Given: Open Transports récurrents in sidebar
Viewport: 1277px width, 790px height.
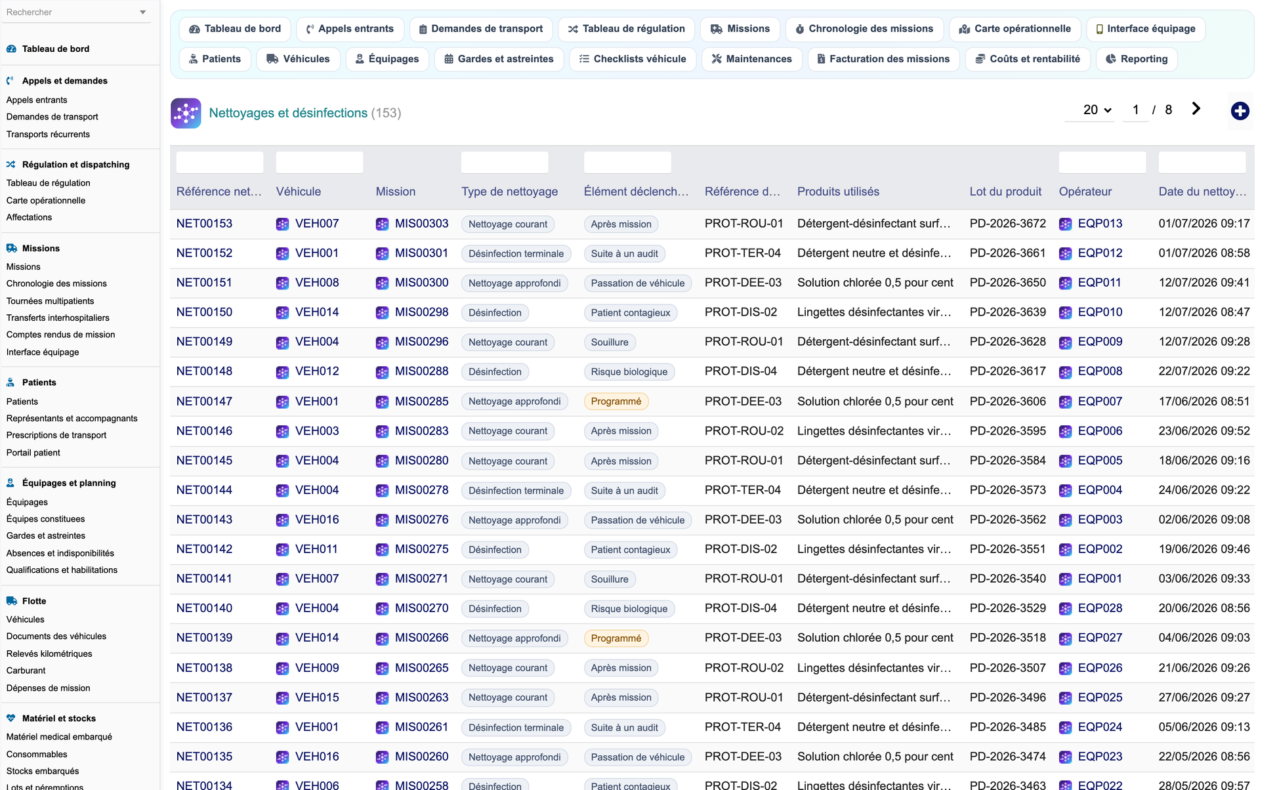Looking at the screenshot, I should click(48, 135).
